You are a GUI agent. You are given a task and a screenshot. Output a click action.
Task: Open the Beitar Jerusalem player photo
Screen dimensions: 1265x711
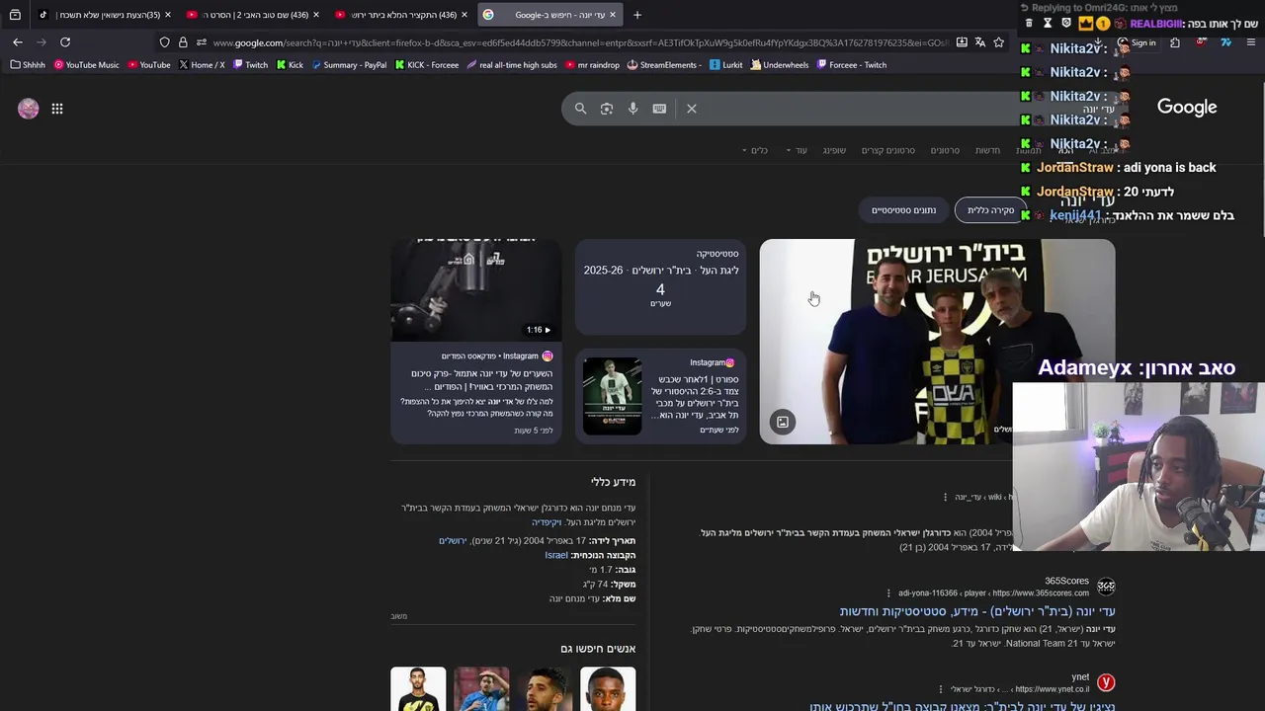point(937,342)
